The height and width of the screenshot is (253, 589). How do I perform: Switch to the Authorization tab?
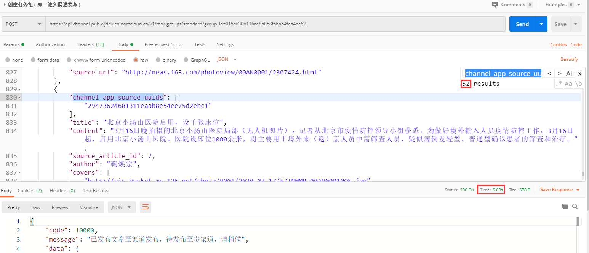[x=50, y=44]
